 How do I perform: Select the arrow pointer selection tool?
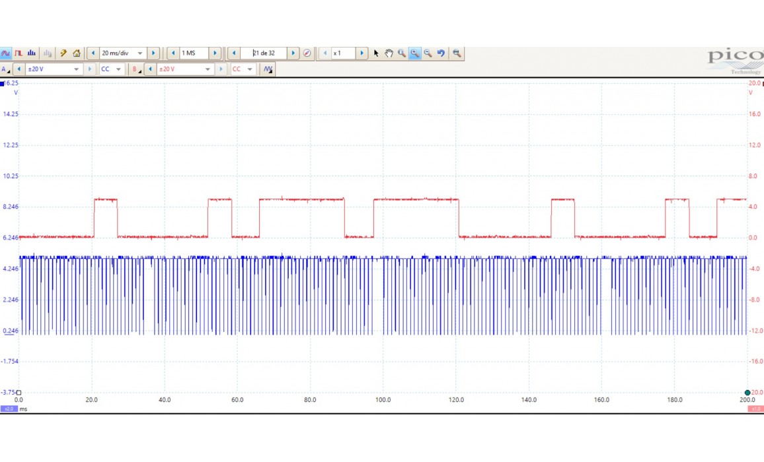point(376,53)
